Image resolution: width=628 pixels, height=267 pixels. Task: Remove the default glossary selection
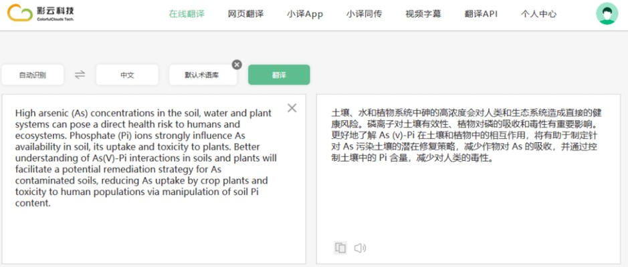[237, 64]
